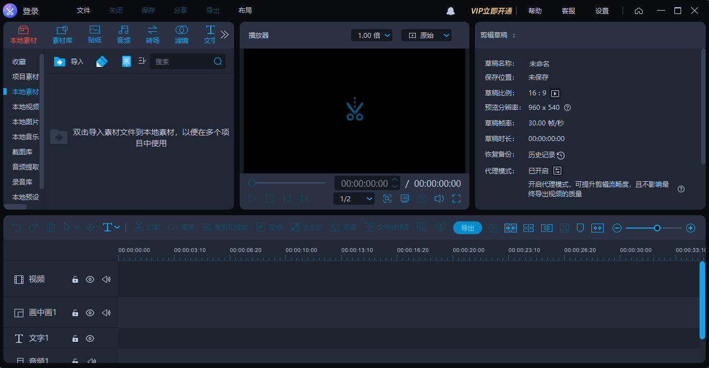Open the 布局 layout menu
The height and width of the screenshot is (368, 709).
point(245,11)
